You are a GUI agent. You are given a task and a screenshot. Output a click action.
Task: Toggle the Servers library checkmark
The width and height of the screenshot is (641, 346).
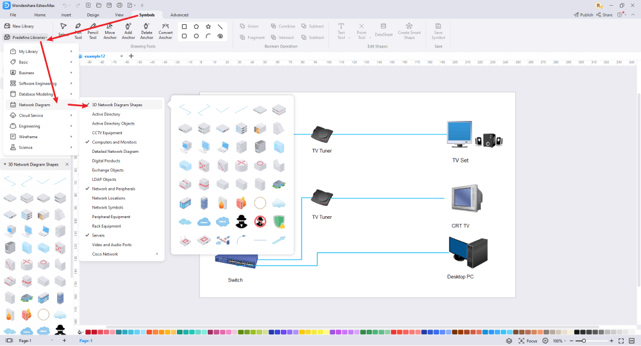pyautogui.click(x=122, y=235)
